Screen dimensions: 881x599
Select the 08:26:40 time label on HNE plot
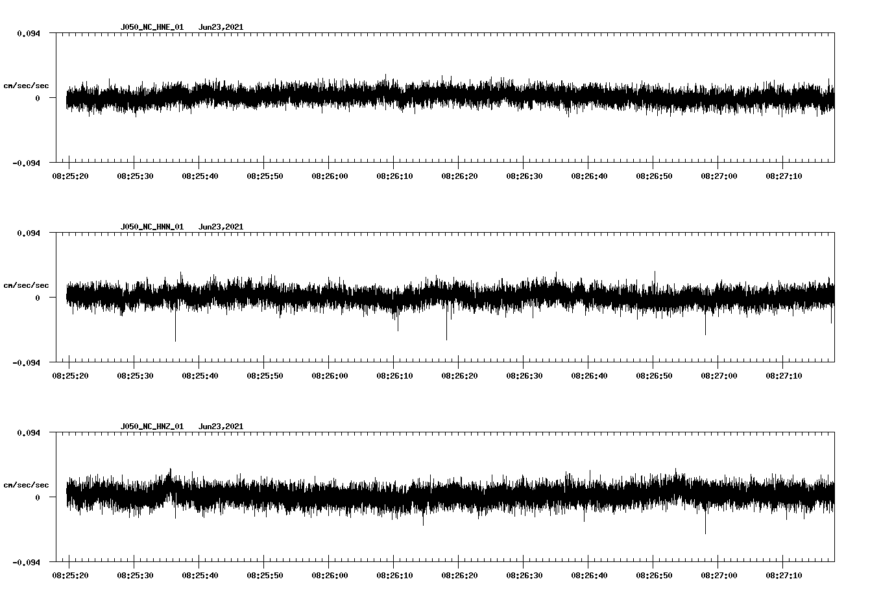point(589,176)
